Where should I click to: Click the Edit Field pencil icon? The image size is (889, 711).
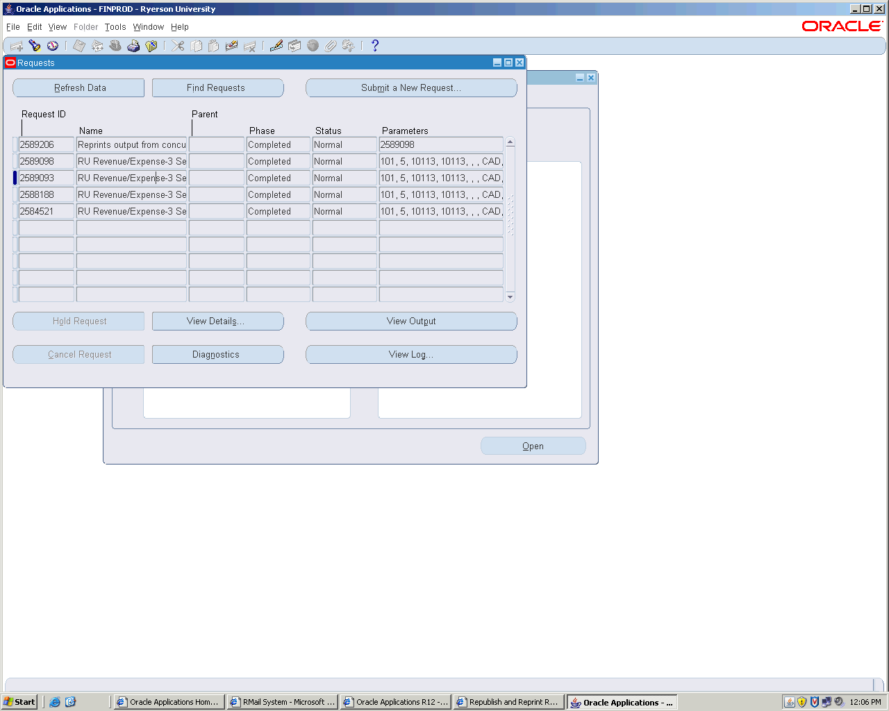276,46
